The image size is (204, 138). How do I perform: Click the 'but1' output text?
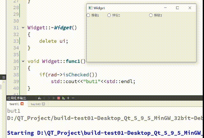(x=14, y=111)
